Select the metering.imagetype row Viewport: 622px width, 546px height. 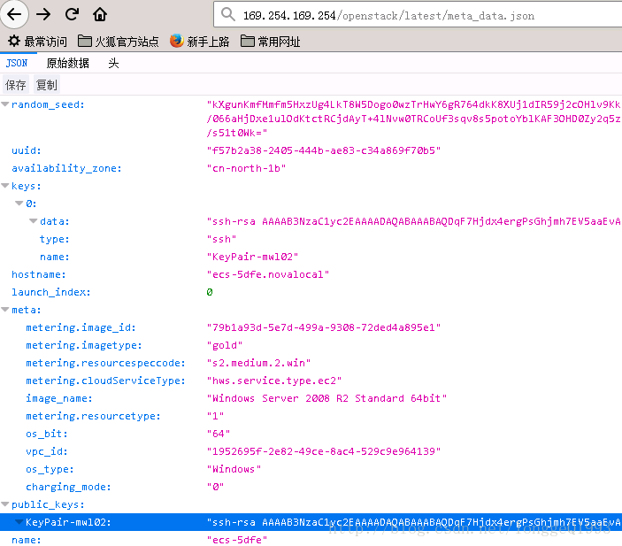click(x=311, y=345)
